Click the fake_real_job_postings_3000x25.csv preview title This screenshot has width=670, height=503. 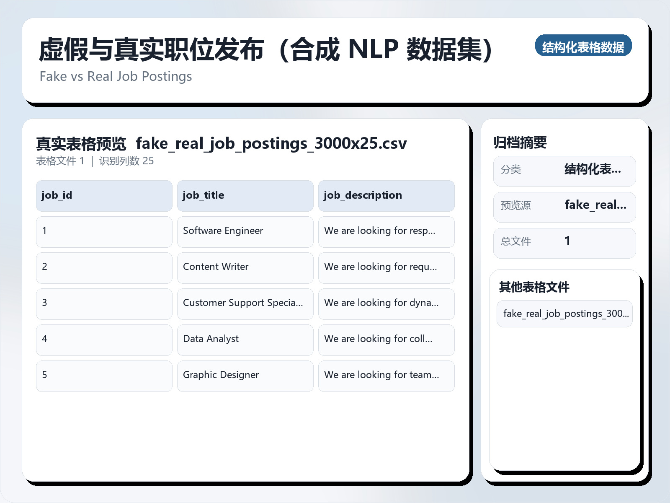coord(271,143)
